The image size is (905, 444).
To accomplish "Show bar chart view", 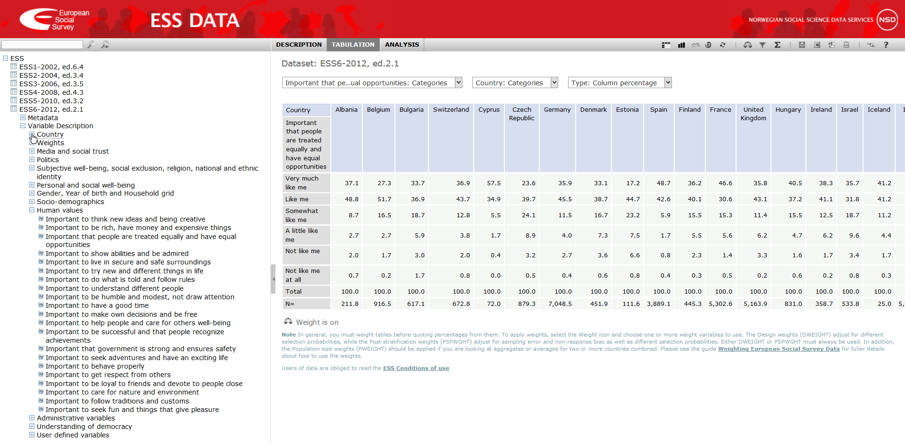I will 681,45.
